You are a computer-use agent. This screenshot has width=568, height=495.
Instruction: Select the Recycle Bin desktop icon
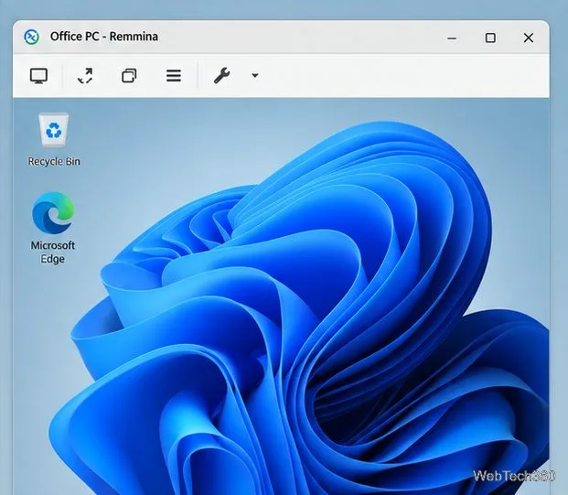[x=54, y=130]
